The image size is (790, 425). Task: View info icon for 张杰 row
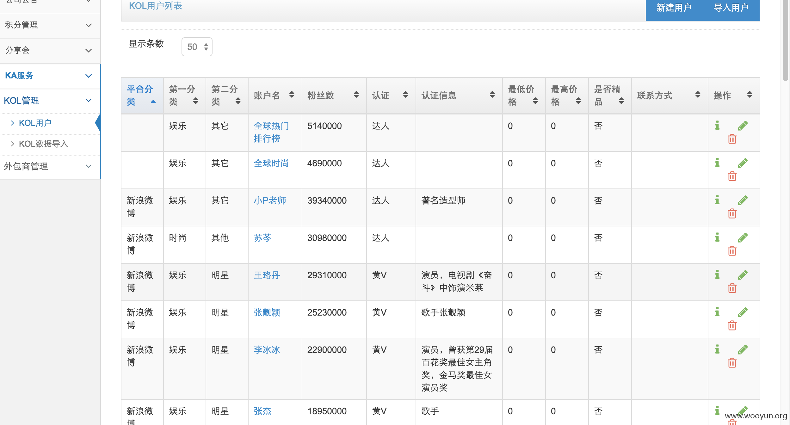(717, 411)
